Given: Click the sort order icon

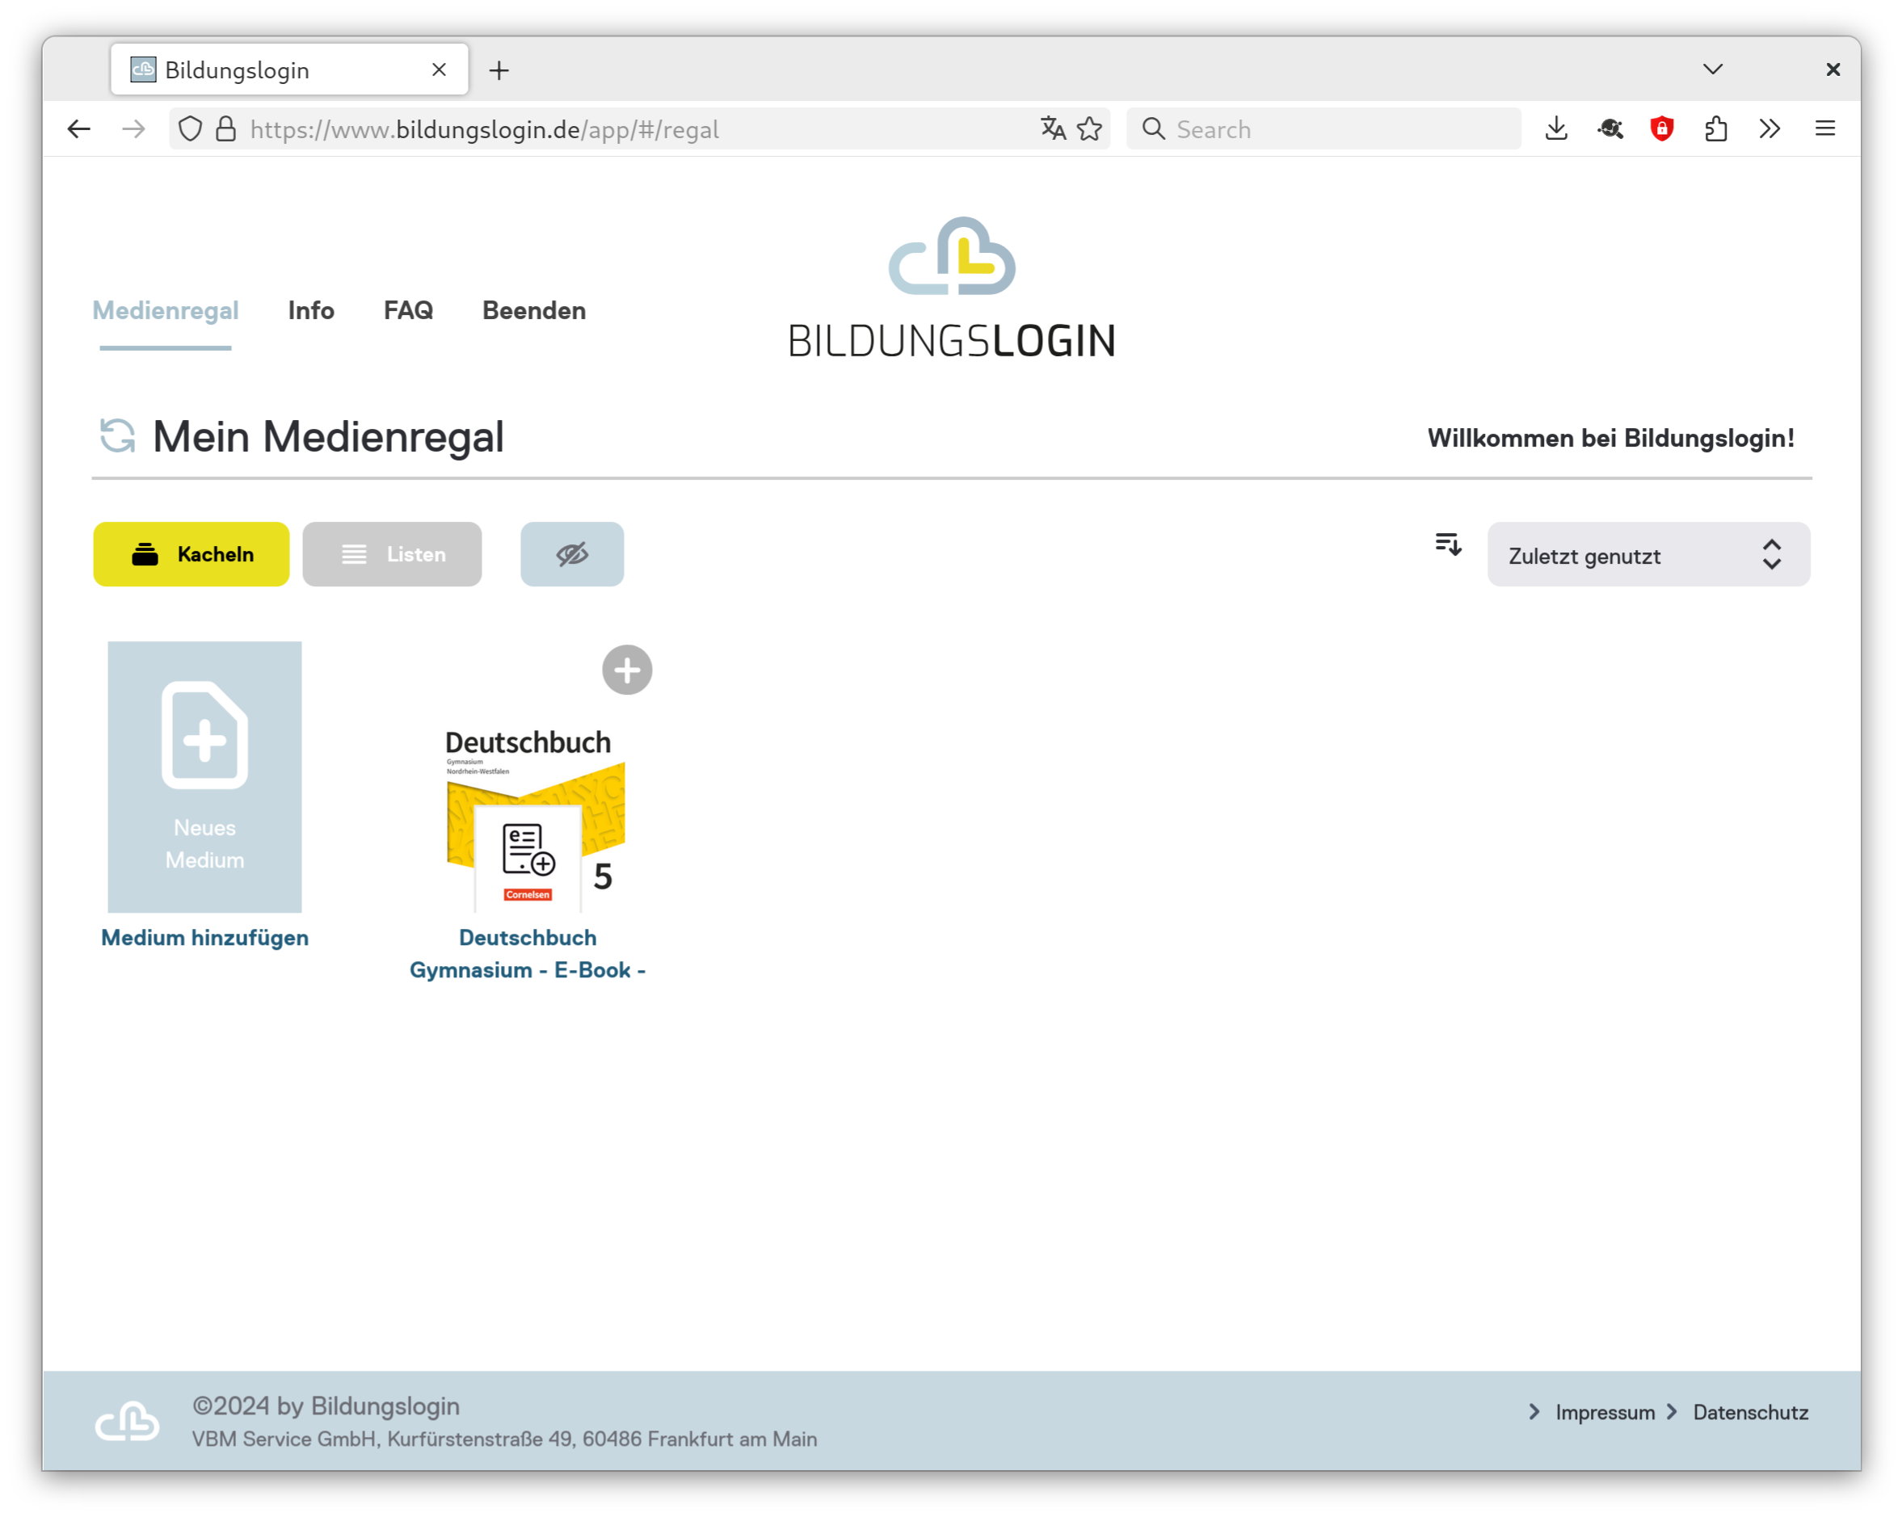Looking at the screenshot, I should 1448,544.
